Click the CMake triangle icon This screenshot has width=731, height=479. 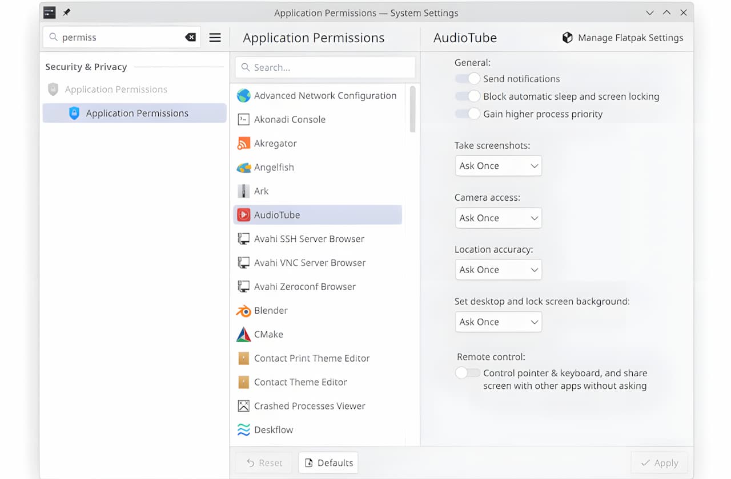pyautogui.click(x=243, y=335)
